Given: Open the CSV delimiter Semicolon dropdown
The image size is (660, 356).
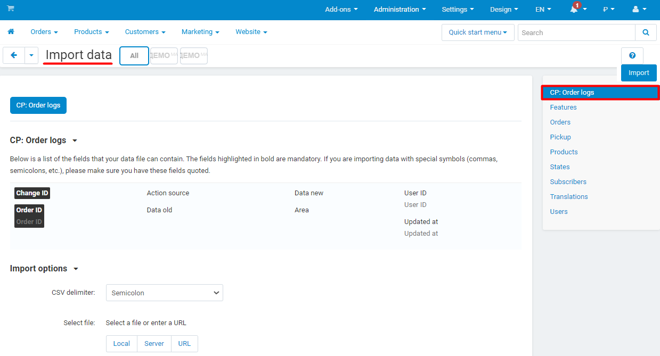Looking at the screenshot, I should tap(165, 293).
